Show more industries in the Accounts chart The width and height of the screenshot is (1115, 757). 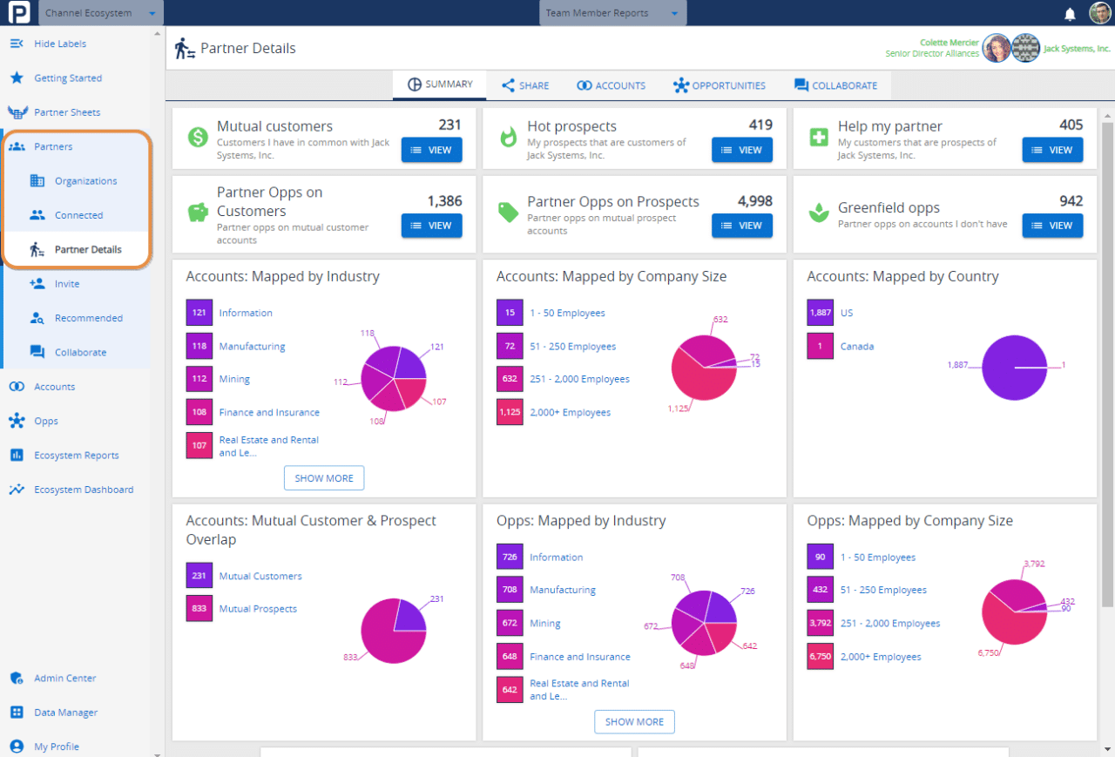click(x=324, y=477)
